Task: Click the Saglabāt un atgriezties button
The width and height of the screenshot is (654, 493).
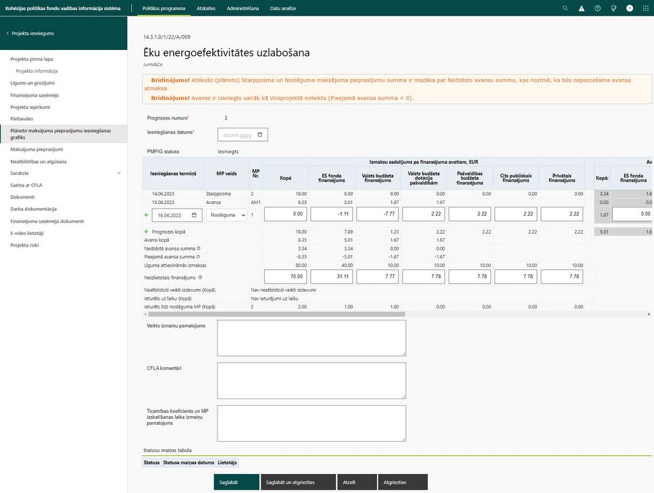Action: pyautogui.click(x=298, y=482)
